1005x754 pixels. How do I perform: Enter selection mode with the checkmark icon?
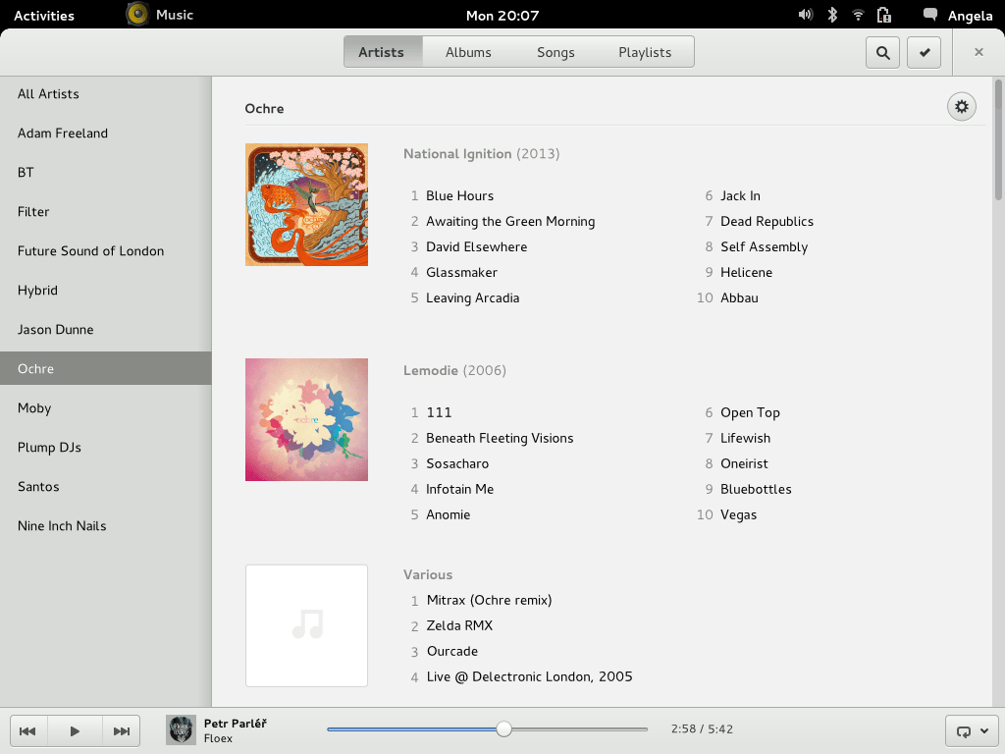pyautogui.click(x=924, y=52)
